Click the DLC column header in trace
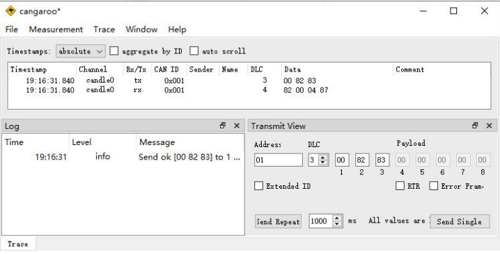The image size is (500, 254). pos(265,69)
